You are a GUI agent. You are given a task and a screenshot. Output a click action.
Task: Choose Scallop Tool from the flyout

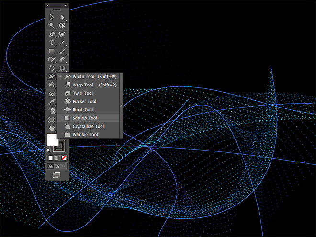point(85,118)
